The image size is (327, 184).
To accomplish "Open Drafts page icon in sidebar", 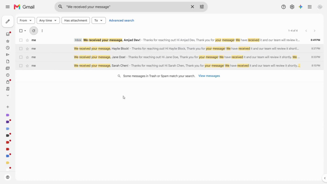I will pos(8,61).
